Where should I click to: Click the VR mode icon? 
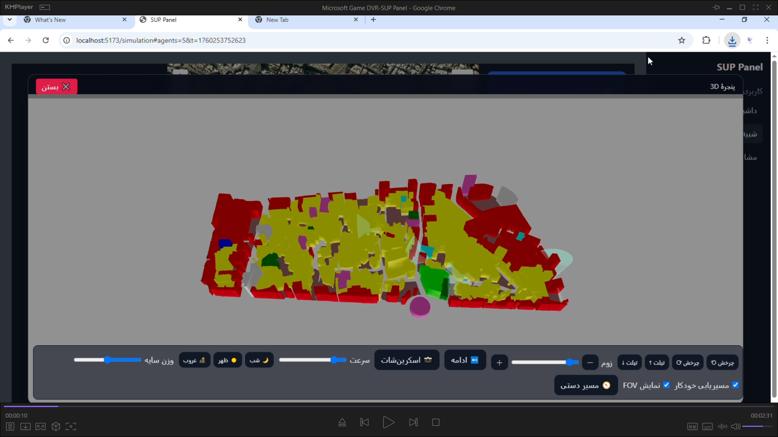(x=41, y=426)
